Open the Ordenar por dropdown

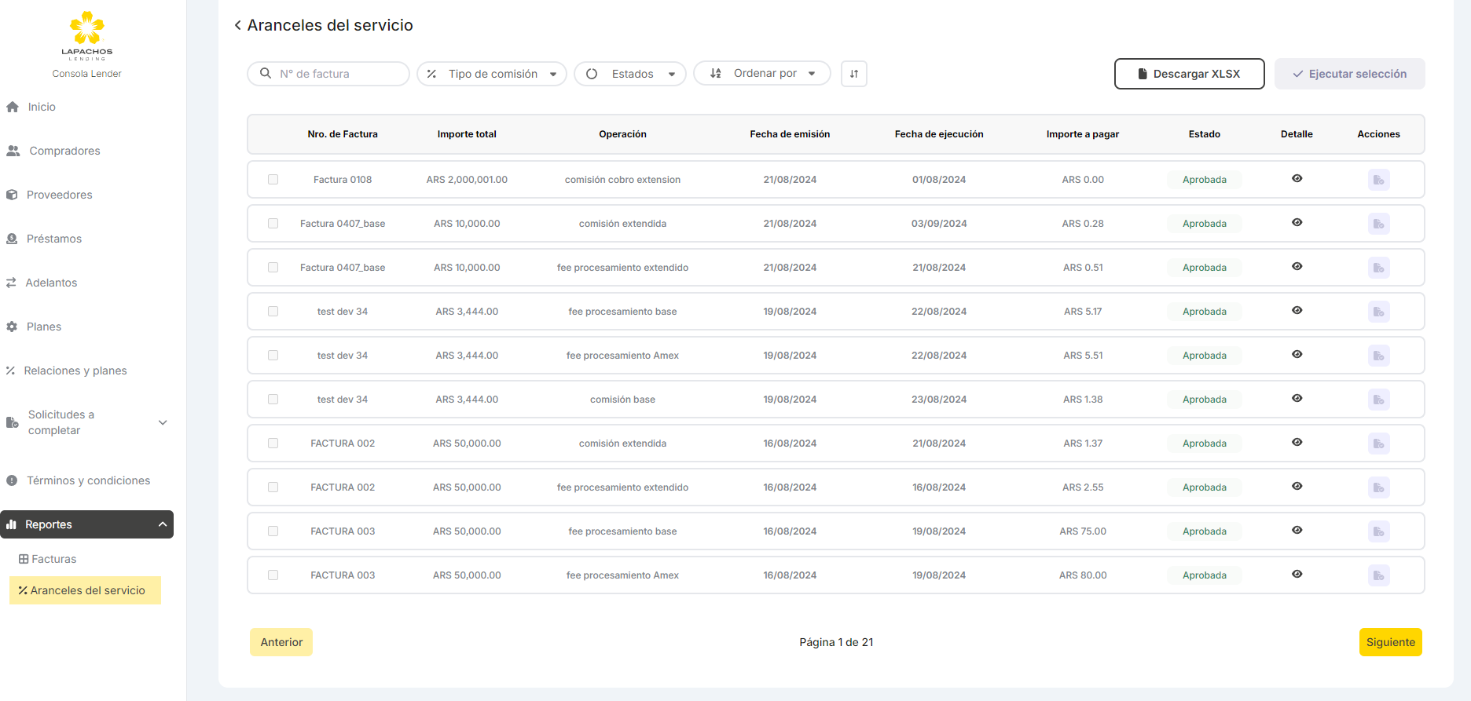coord(761,74)
